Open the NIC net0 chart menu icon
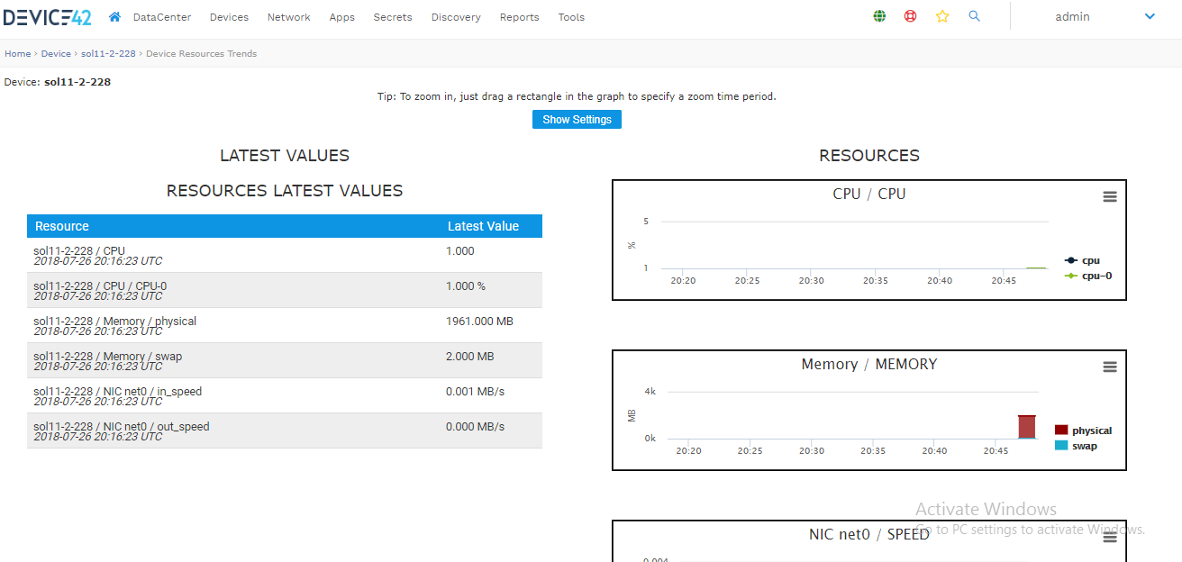 click(1110, 538)
